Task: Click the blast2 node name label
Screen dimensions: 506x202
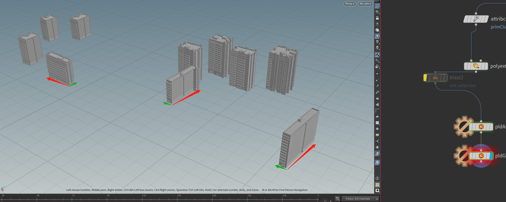Action: point(456,78)
